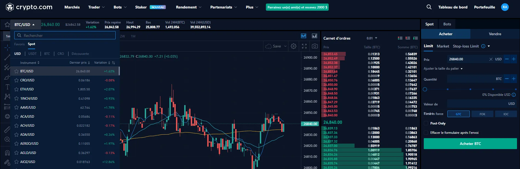Expand the Bots menu in header
Image resolution: width=520 pixels, height=169 pixels.
[120, 7]
